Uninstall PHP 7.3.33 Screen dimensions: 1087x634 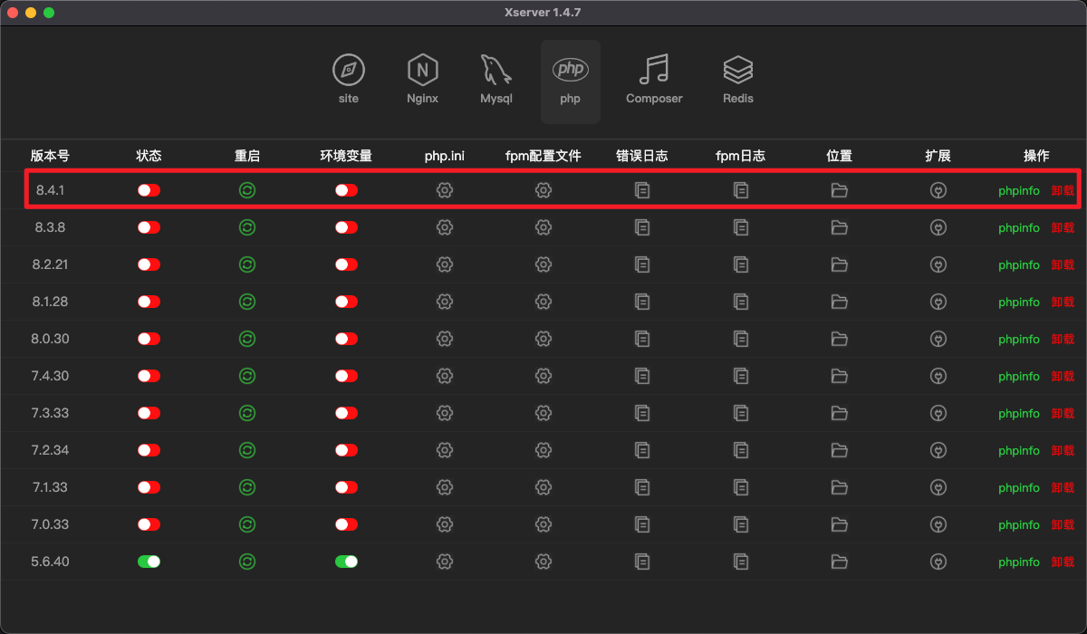[1063, 414]
